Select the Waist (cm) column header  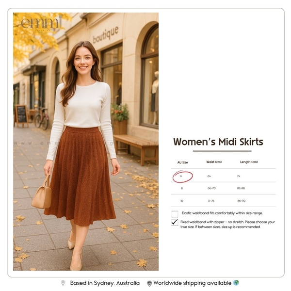(x=214, y=162)
